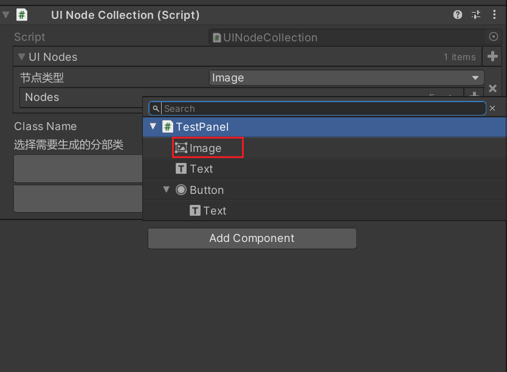Viewport: 507px width, 372px height.
Task: Select the Text node directly under TestPanel
Action: (x=201, y=169)
